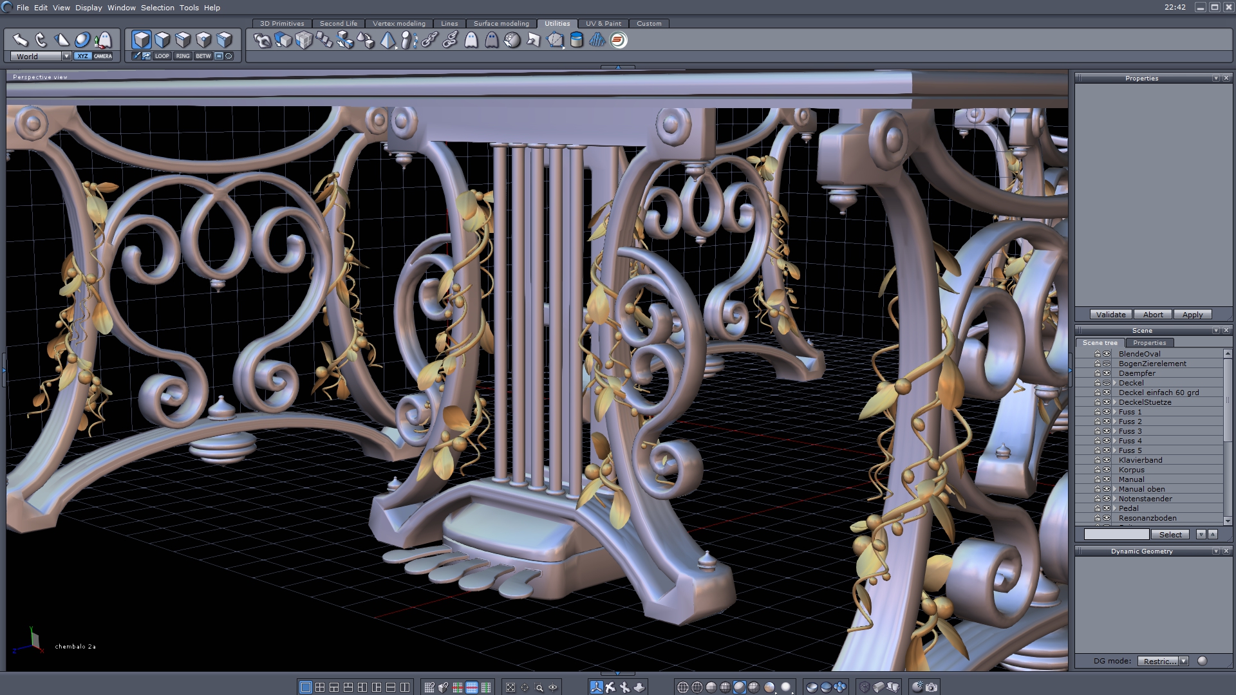Toggle visibility eye for Korpus object
1236x695 pixels.
[x=1107, y=470]
